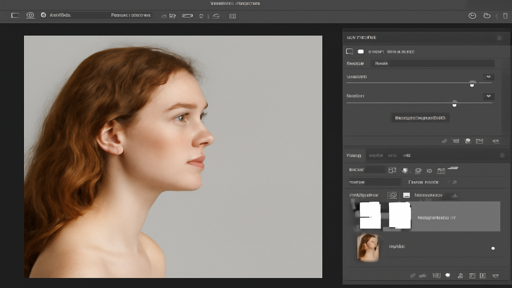Click the centered text button below the sliders
The image size is (512, 288).
tap(420, 118)
